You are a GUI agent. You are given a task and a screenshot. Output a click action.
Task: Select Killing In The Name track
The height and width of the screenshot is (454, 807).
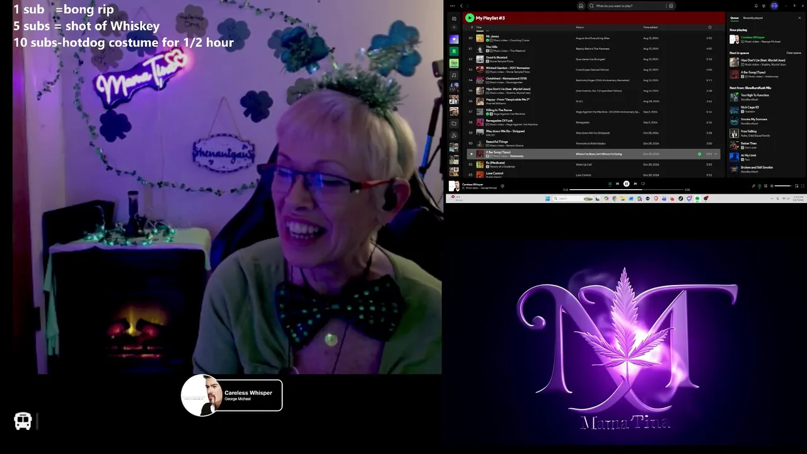593,112
